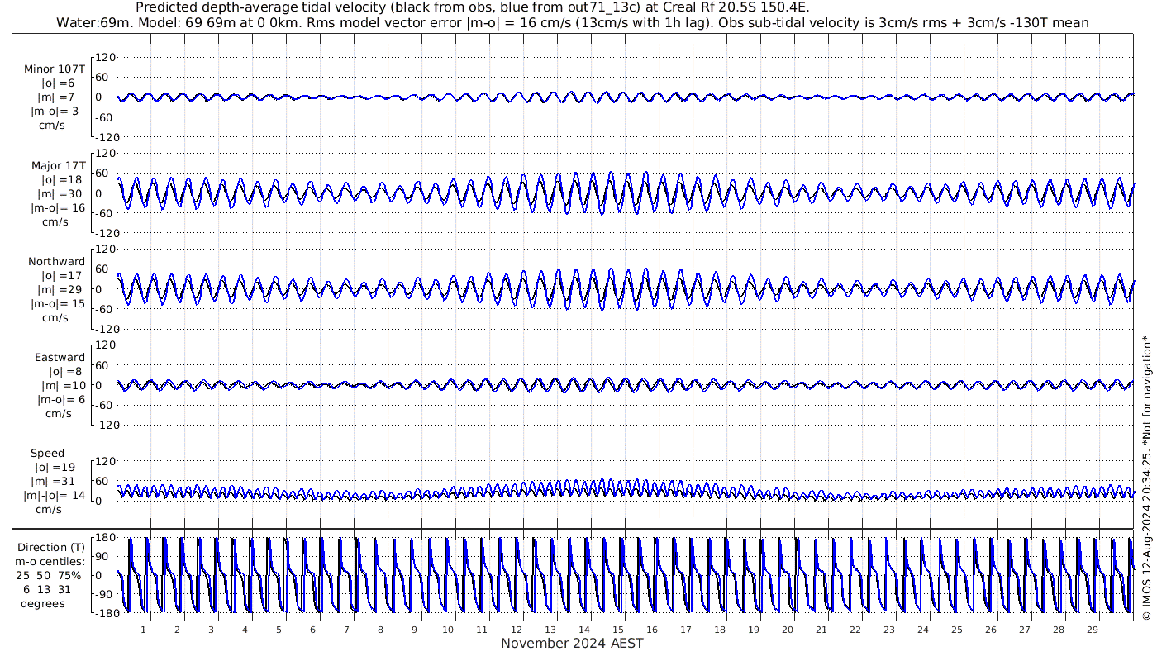Click the 'Predicted depth-average tidal velocity' title line
This screenshot has height=661, width=1157.
coord(472,7)
